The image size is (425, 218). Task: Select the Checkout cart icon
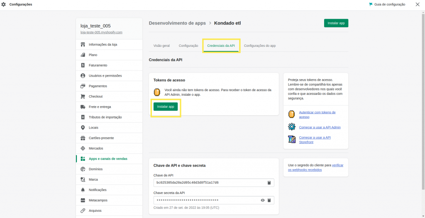83,97
